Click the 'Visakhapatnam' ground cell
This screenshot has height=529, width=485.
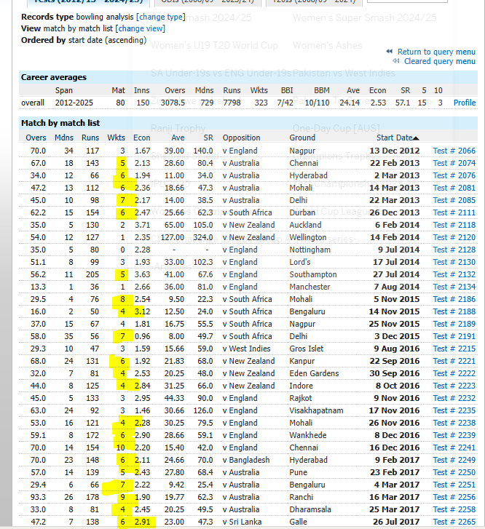tap(316, 410)
